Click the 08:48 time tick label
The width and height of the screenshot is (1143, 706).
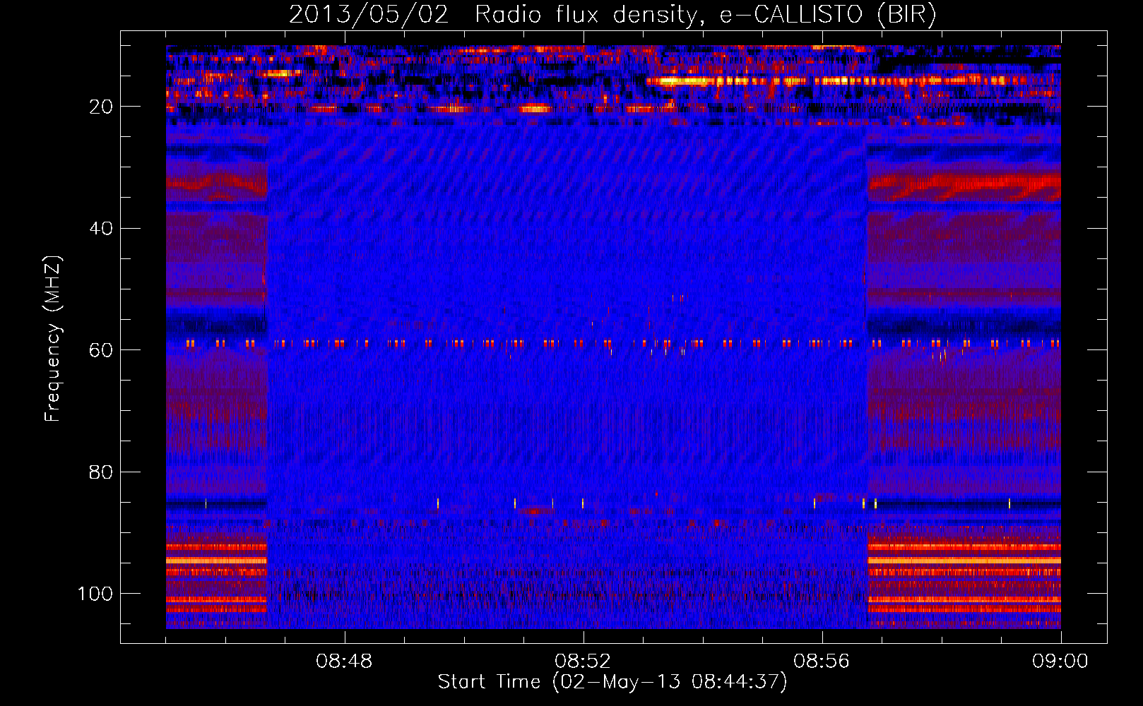coord(344,662)
